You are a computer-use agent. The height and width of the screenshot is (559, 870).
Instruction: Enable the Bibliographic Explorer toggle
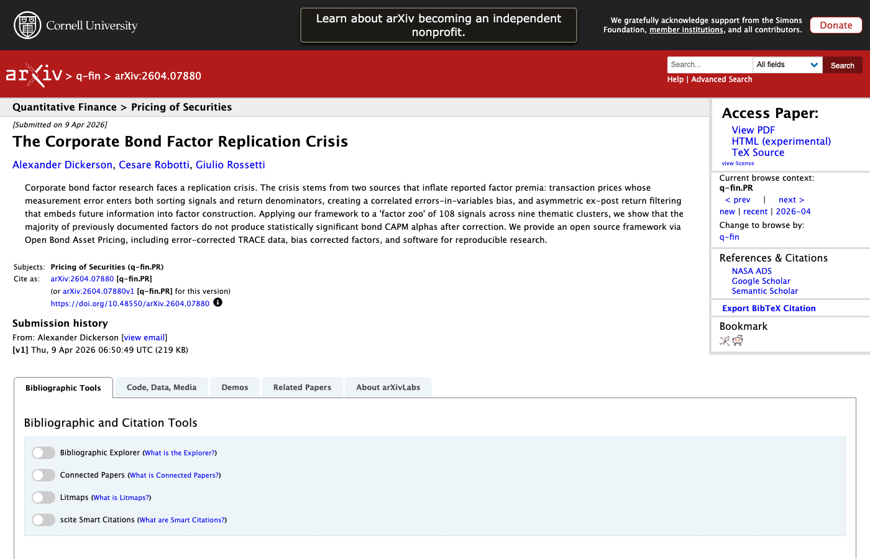coord(43,453)
